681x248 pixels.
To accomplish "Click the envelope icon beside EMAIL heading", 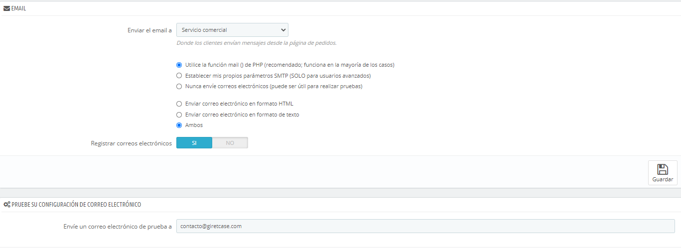I will click(6, 8).
